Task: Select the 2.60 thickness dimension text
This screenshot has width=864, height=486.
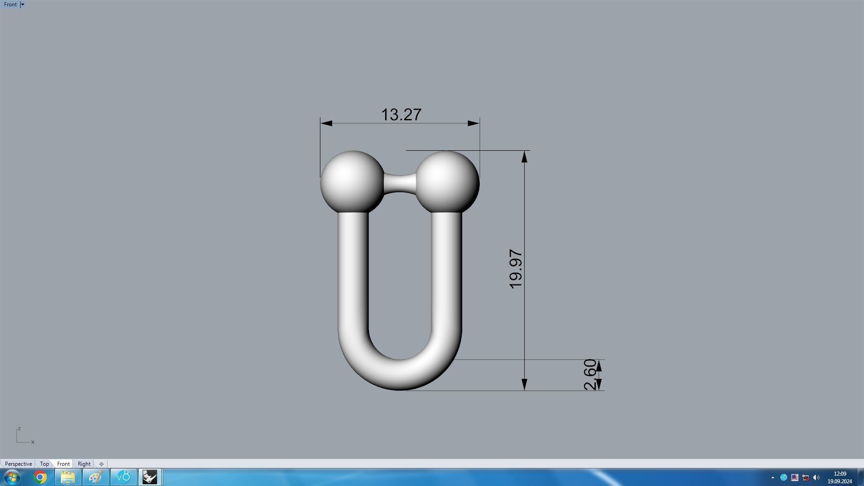Action: pyautogui.click(x=590, y=374)
